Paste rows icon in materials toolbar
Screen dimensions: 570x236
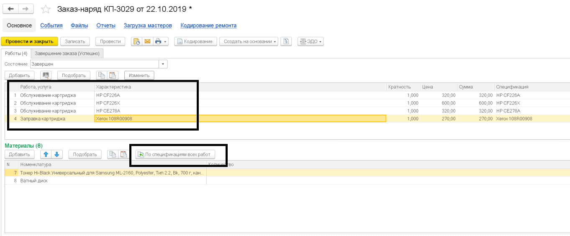(123, 154)
